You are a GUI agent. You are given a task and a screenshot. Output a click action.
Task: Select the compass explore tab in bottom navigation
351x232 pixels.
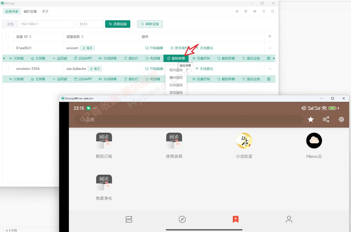(182, 219)
